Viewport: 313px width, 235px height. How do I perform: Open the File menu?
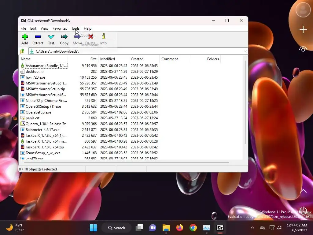pos(23,28)
